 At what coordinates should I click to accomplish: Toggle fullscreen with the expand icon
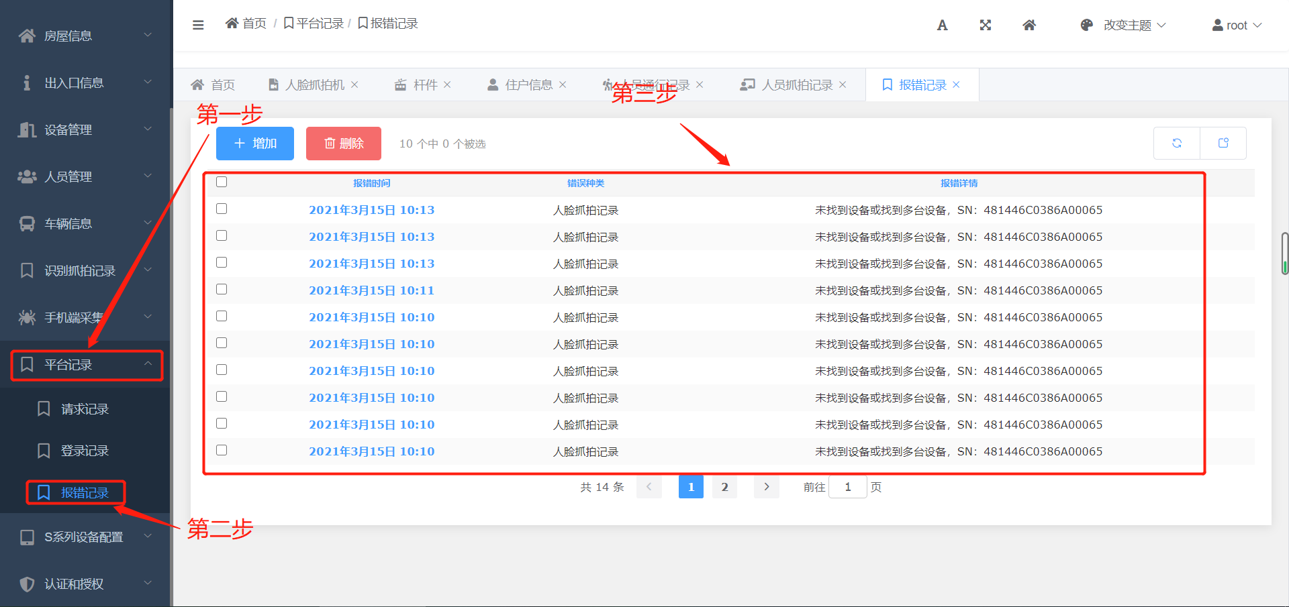click(x=985, y=25)
